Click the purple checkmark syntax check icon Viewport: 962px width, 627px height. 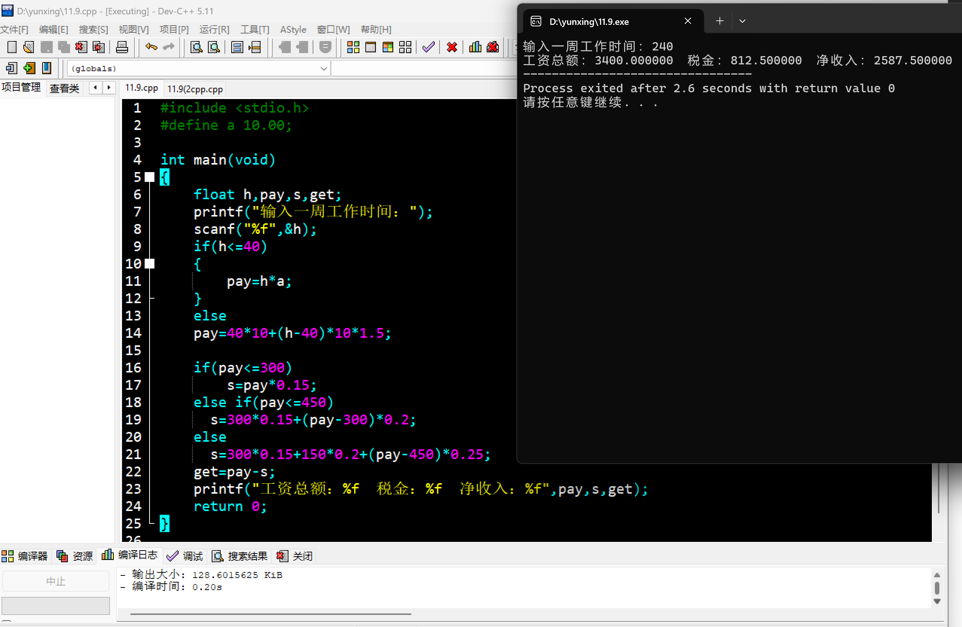pyautogui.click(x=428, y=47)
